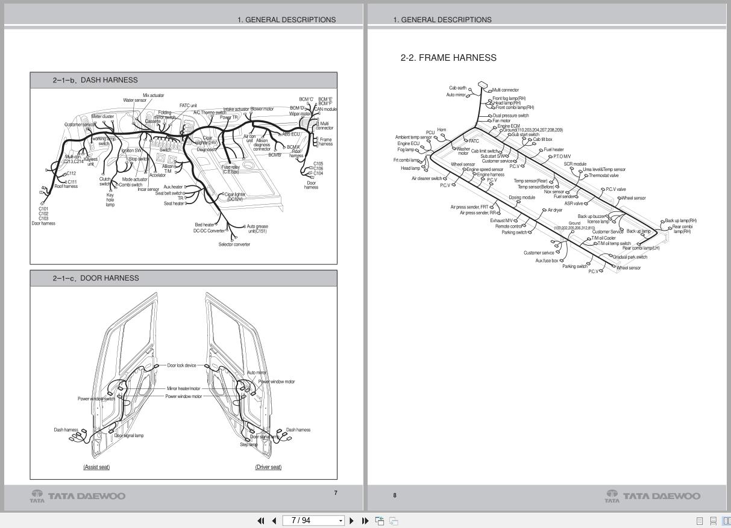Click the page number 8 label
The height and width of the screenshot is (528, 731).
pos(394,495)
